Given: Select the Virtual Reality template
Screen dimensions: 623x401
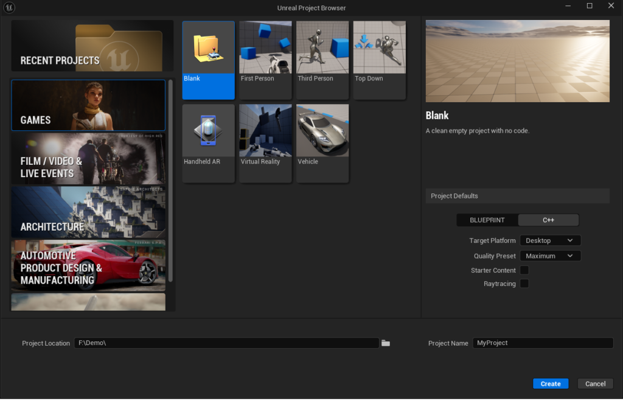Looking at the screenshot, I should click(265, 142).
